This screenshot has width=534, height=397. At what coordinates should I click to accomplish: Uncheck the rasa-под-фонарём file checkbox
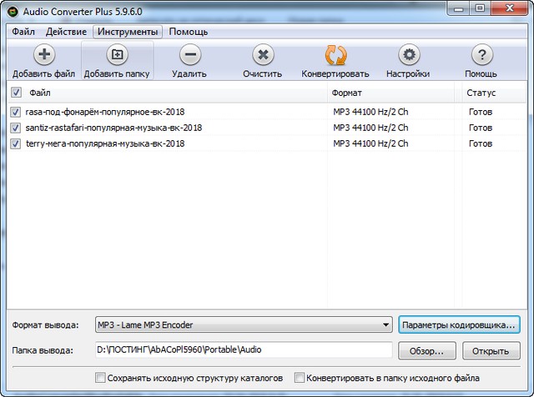click(15, 112)
